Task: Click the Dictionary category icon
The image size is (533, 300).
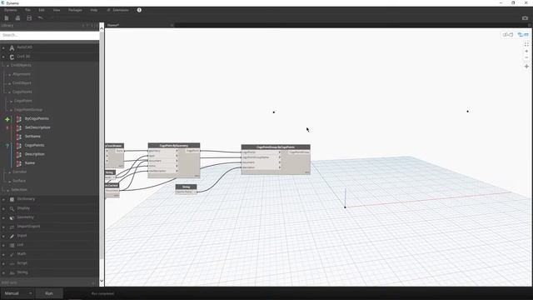Action: click(12, 199)
